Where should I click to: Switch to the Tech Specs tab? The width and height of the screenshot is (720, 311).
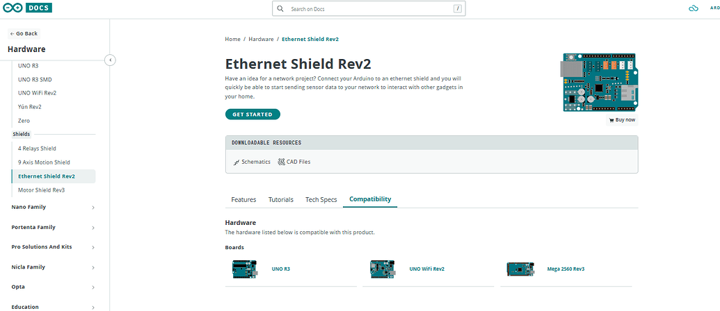point(321,200)
